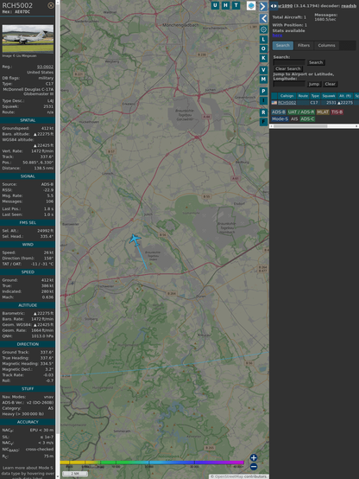The height and width of the screenshot is (479, 359).
Task: Click the Clear Search button
Action: point(288,68)
